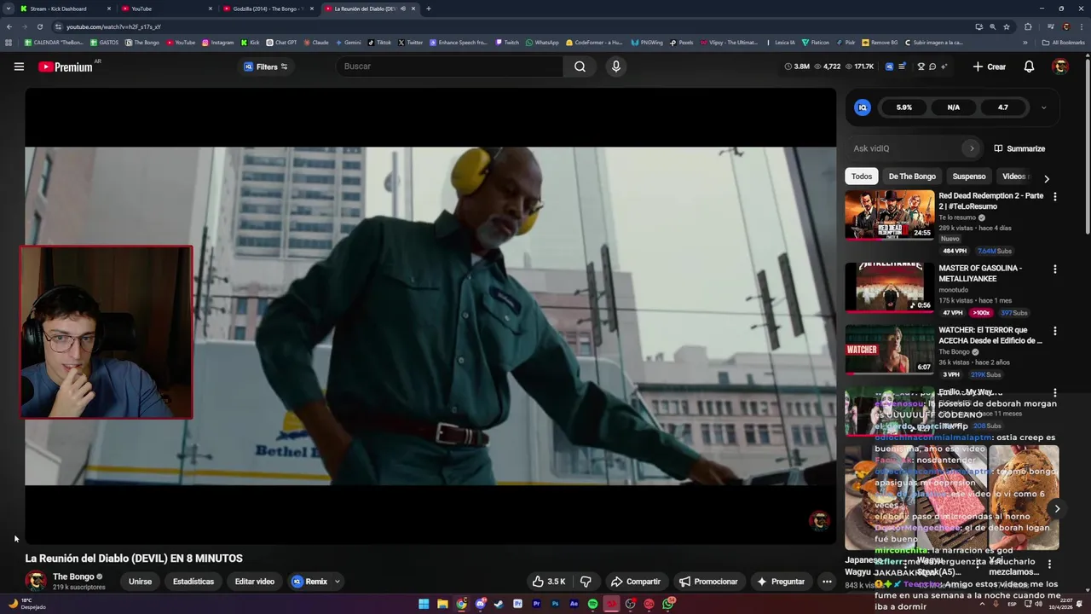
Task: Open File Explorer from the taskbar
Action: 442,604
